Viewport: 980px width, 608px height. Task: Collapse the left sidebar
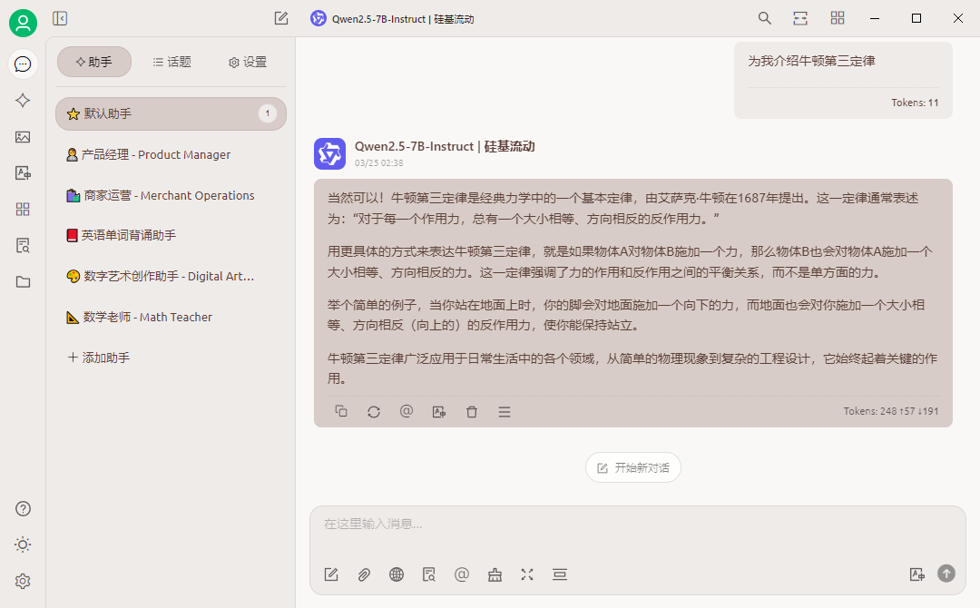[60, 17]
